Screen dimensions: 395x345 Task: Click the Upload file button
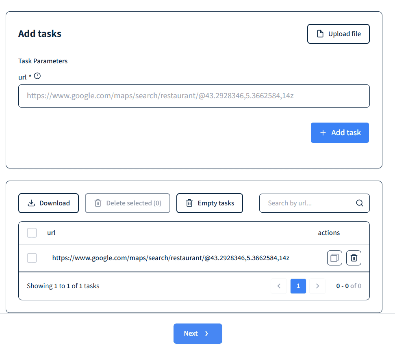pos(338,34)
